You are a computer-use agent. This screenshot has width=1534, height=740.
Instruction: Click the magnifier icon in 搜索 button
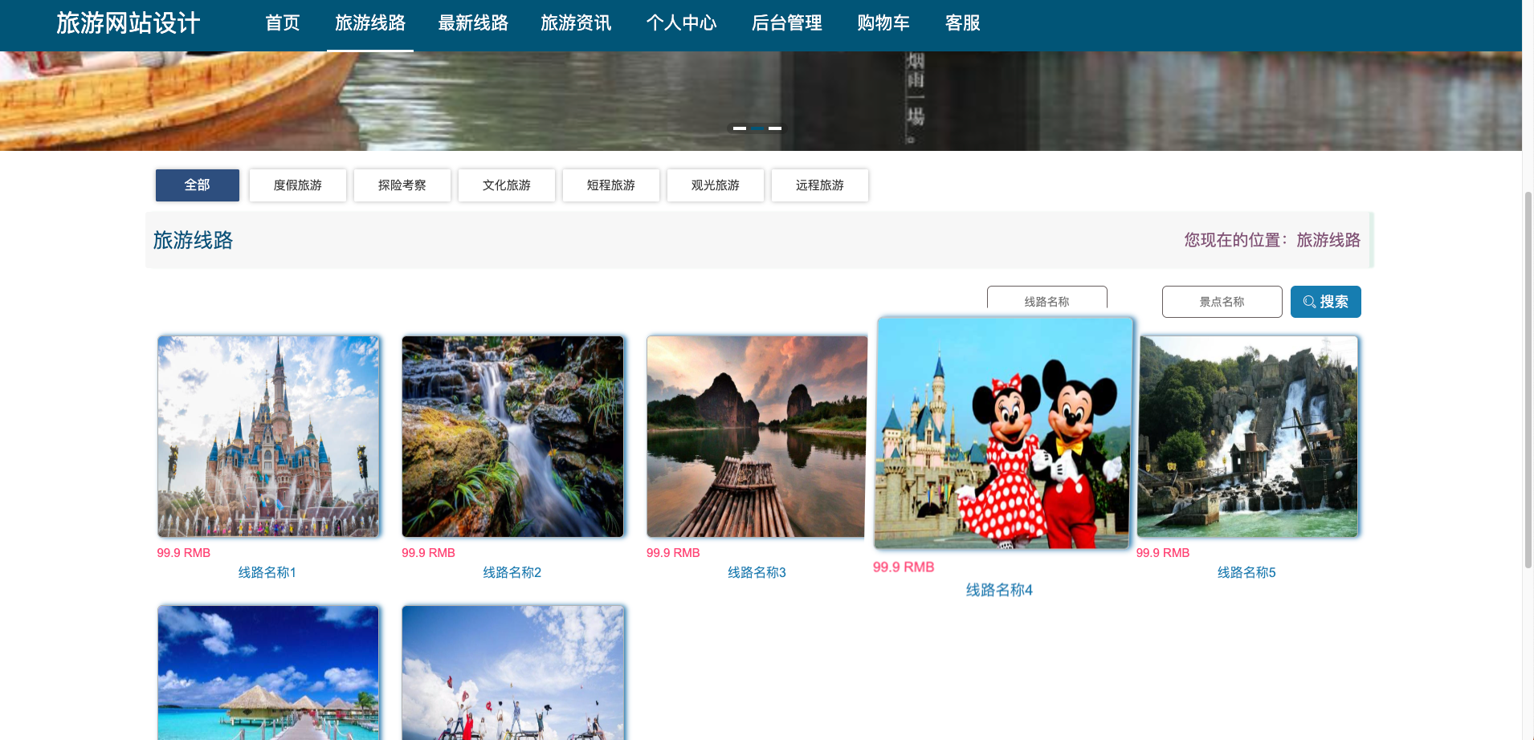pos(1309,302)
